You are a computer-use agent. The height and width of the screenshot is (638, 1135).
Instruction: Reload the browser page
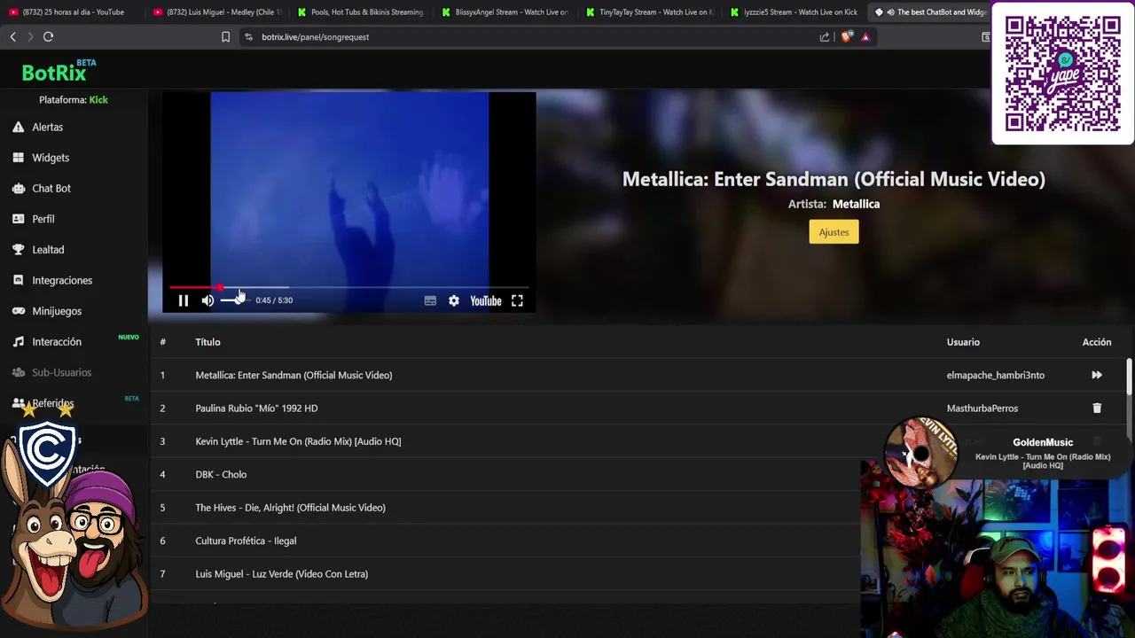point(48,36)
